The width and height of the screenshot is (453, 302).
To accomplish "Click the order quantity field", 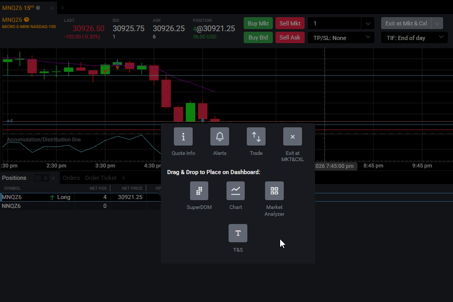I will [x=335, y=24].
